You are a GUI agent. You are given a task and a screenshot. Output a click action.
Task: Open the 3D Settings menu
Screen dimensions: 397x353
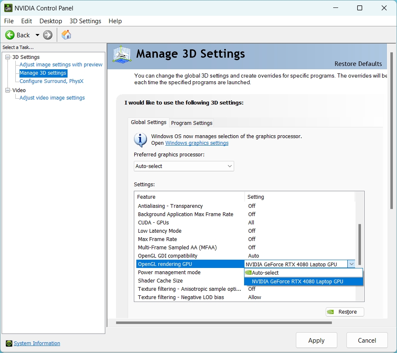click(x=85, y=21)
